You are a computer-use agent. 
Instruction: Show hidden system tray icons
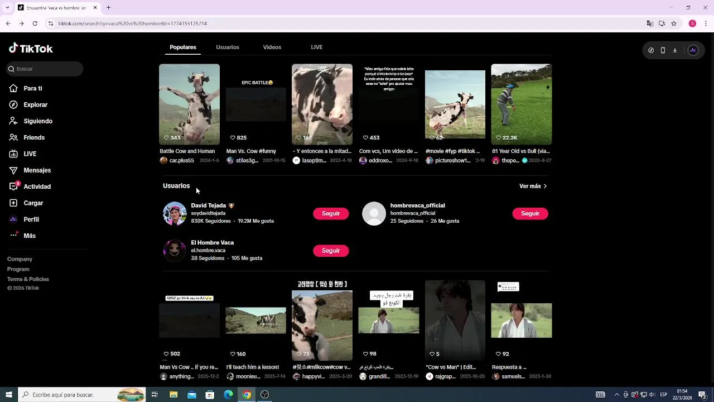point(616,395)
